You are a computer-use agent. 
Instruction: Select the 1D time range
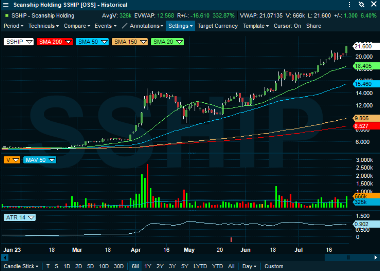point(67,266)
